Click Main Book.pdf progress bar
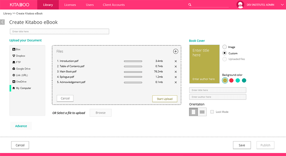This screenshot has width=286, height=156. pos(133,72)
